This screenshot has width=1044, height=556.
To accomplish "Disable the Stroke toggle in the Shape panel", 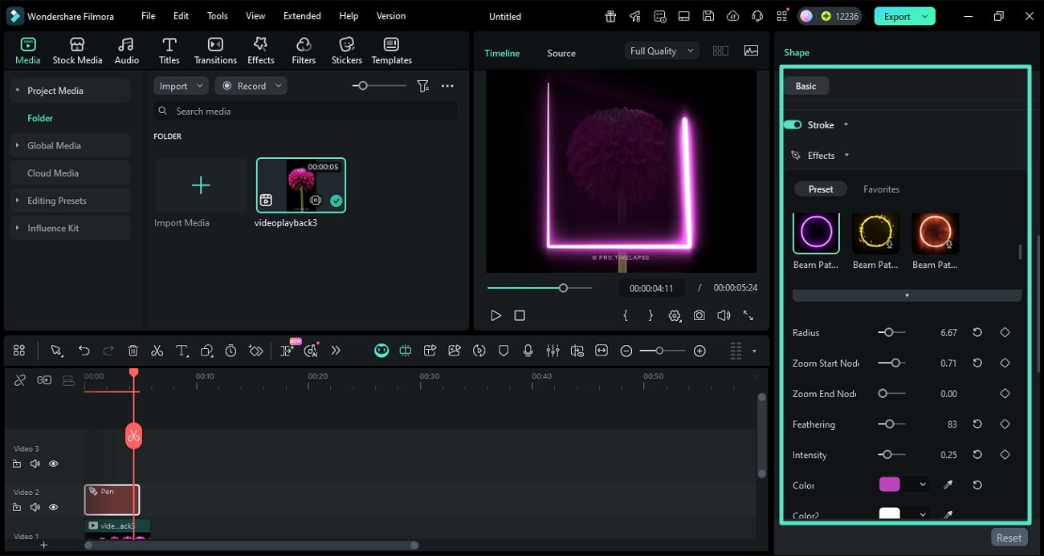I will [x=794, y=124].
